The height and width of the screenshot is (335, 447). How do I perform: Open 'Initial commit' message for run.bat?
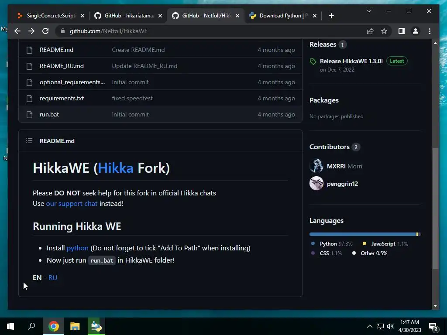point(130,115)
